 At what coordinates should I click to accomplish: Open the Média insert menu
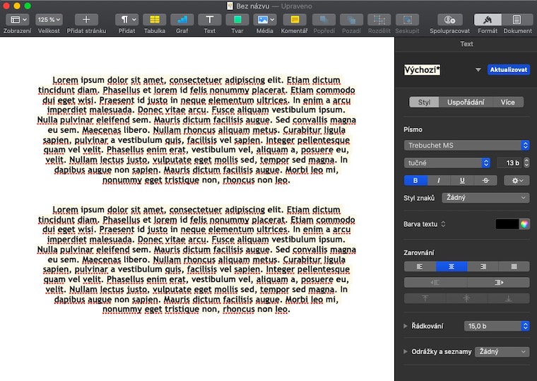tap(264, 20)
